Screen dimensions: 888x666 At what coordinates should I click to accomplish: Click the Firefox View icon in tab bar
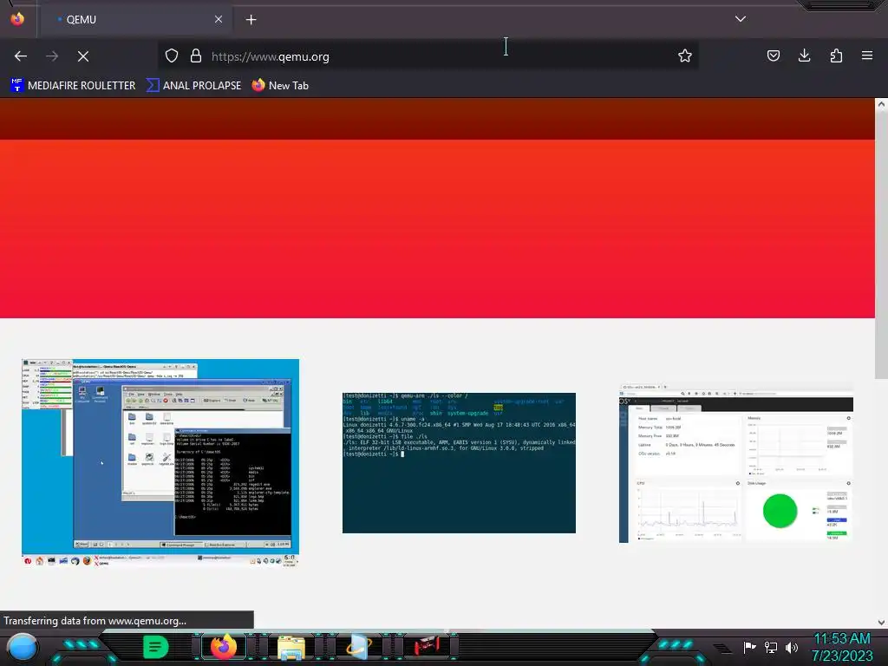point(17,19)
